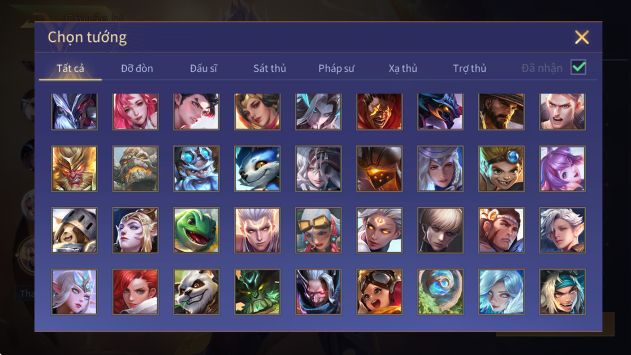Select the swirling blue orb hero
The width and height of the screenshot is (631, 355).
coord(440,292)
